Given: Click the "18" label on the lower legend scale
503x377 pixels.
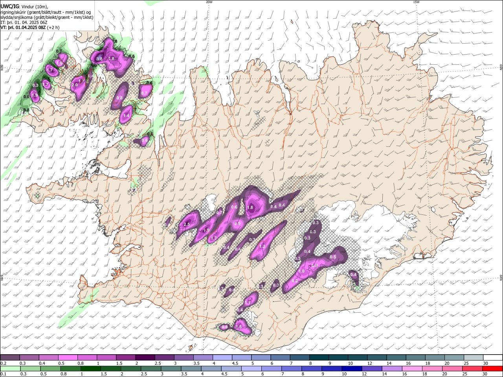Looking at the screenshot, I should pos(425,374).
